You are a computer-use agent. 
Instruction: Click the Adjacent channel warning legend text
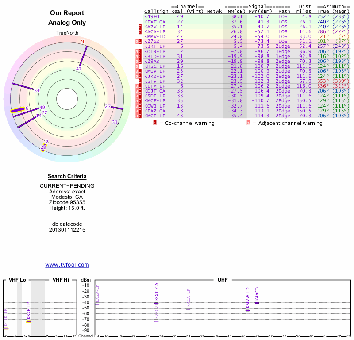290,123
